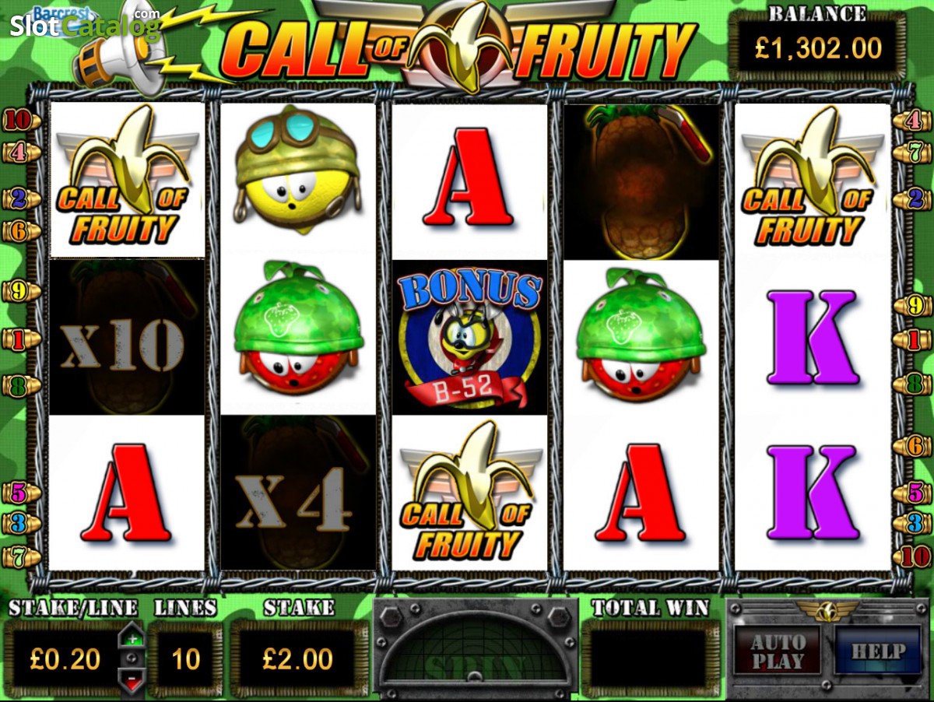The width and height of the screenshot is (934, 702).
Task: Select the B-52 BONUS bee symbol
Action: click(x=469, y=337)
